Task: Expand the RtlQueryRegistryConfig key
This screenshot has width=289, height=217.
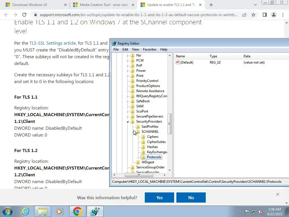Action: 128,96
